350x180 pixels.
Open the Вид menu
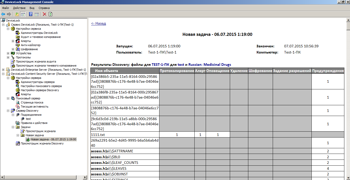coord(32,8)
